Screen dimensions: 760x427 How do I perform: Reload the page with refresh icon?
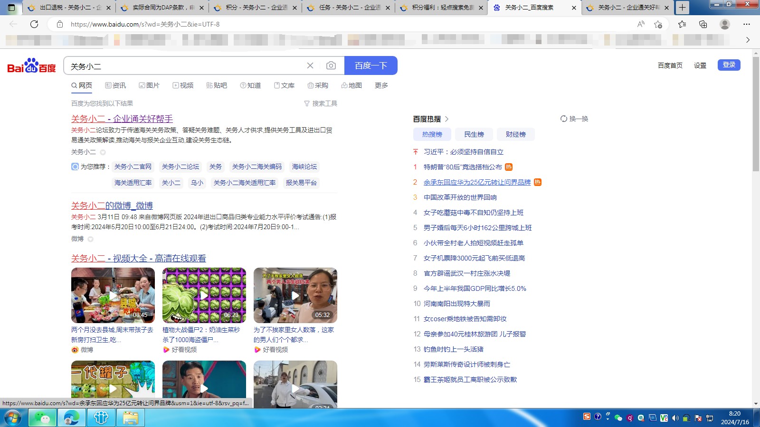click(34, 24)
